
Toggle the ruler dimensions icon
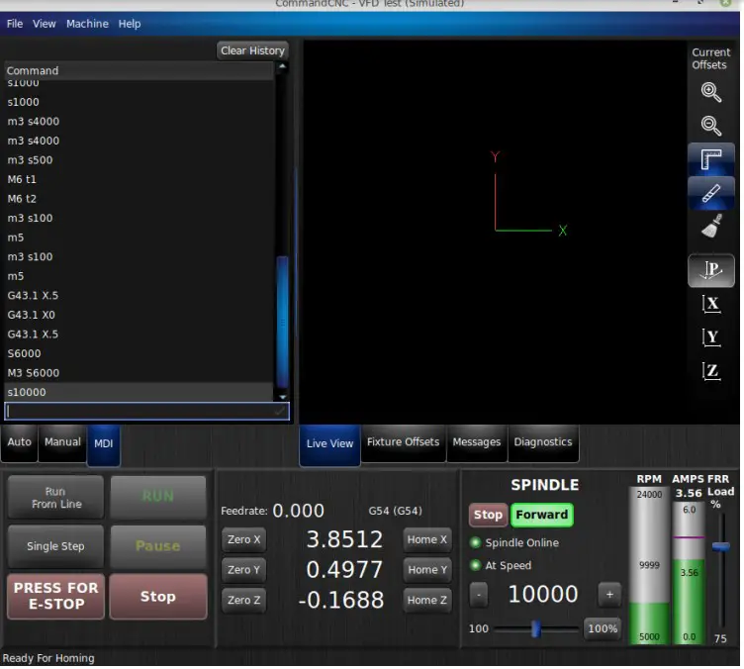coord(710,159)
